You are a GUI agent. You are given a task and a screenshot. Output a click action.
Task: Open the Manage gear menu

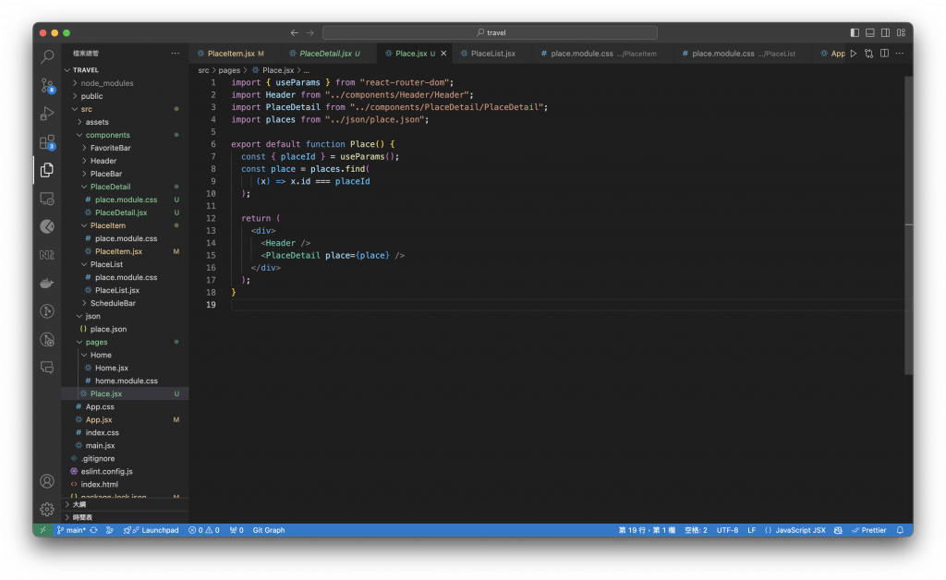click(x=47, y=510)
